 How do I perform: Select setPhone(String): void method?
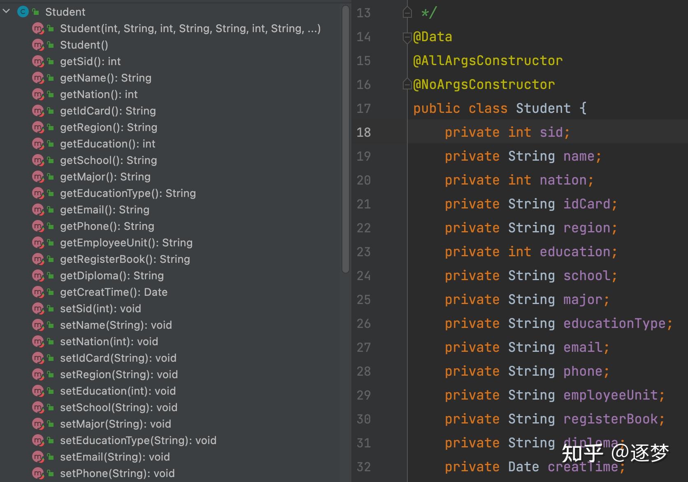pos(117,473)
